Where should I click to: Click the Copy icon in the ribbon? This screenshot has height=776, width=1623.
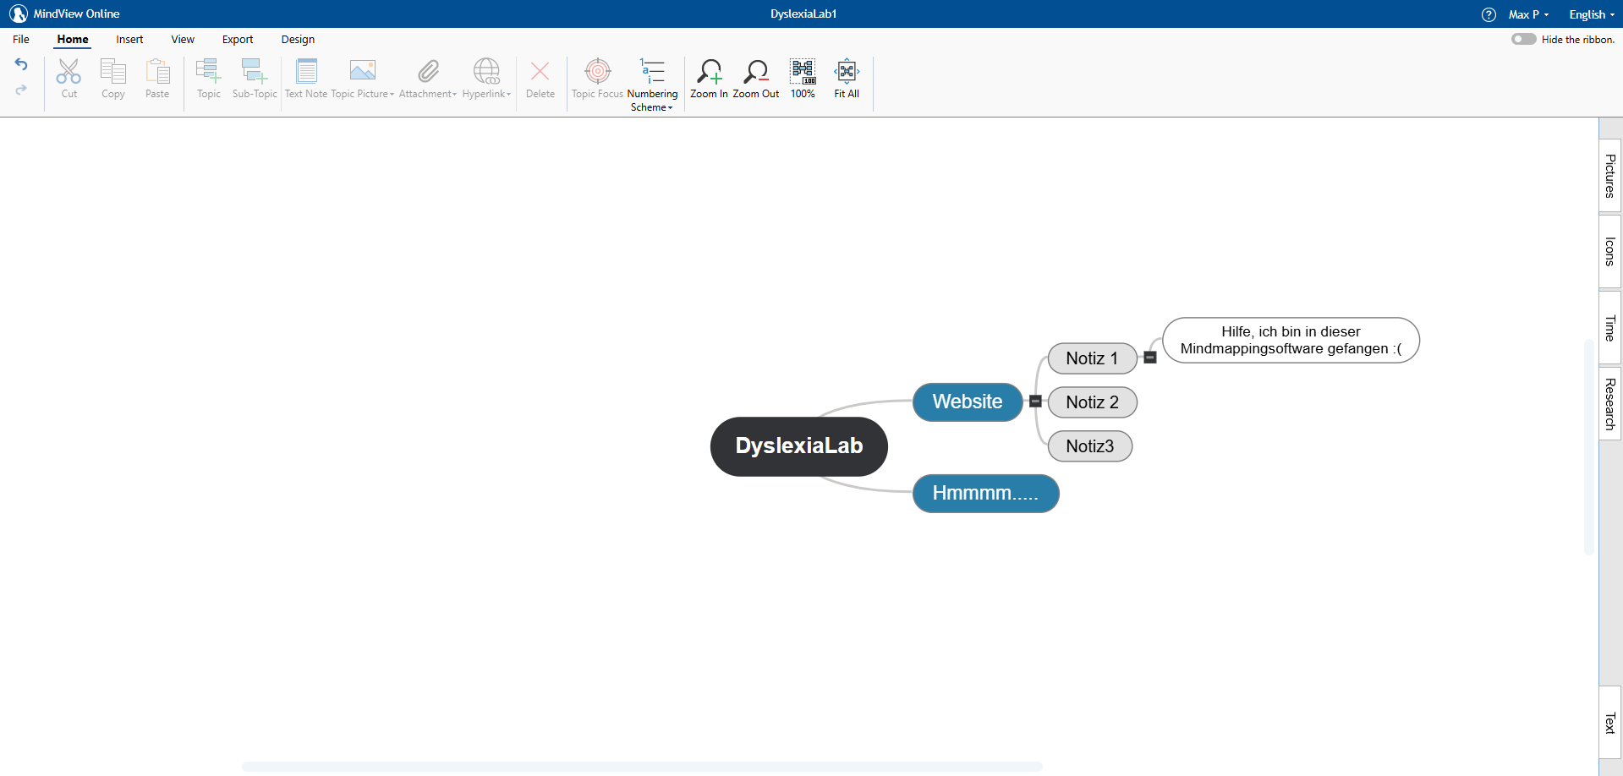tap(112, 79)
